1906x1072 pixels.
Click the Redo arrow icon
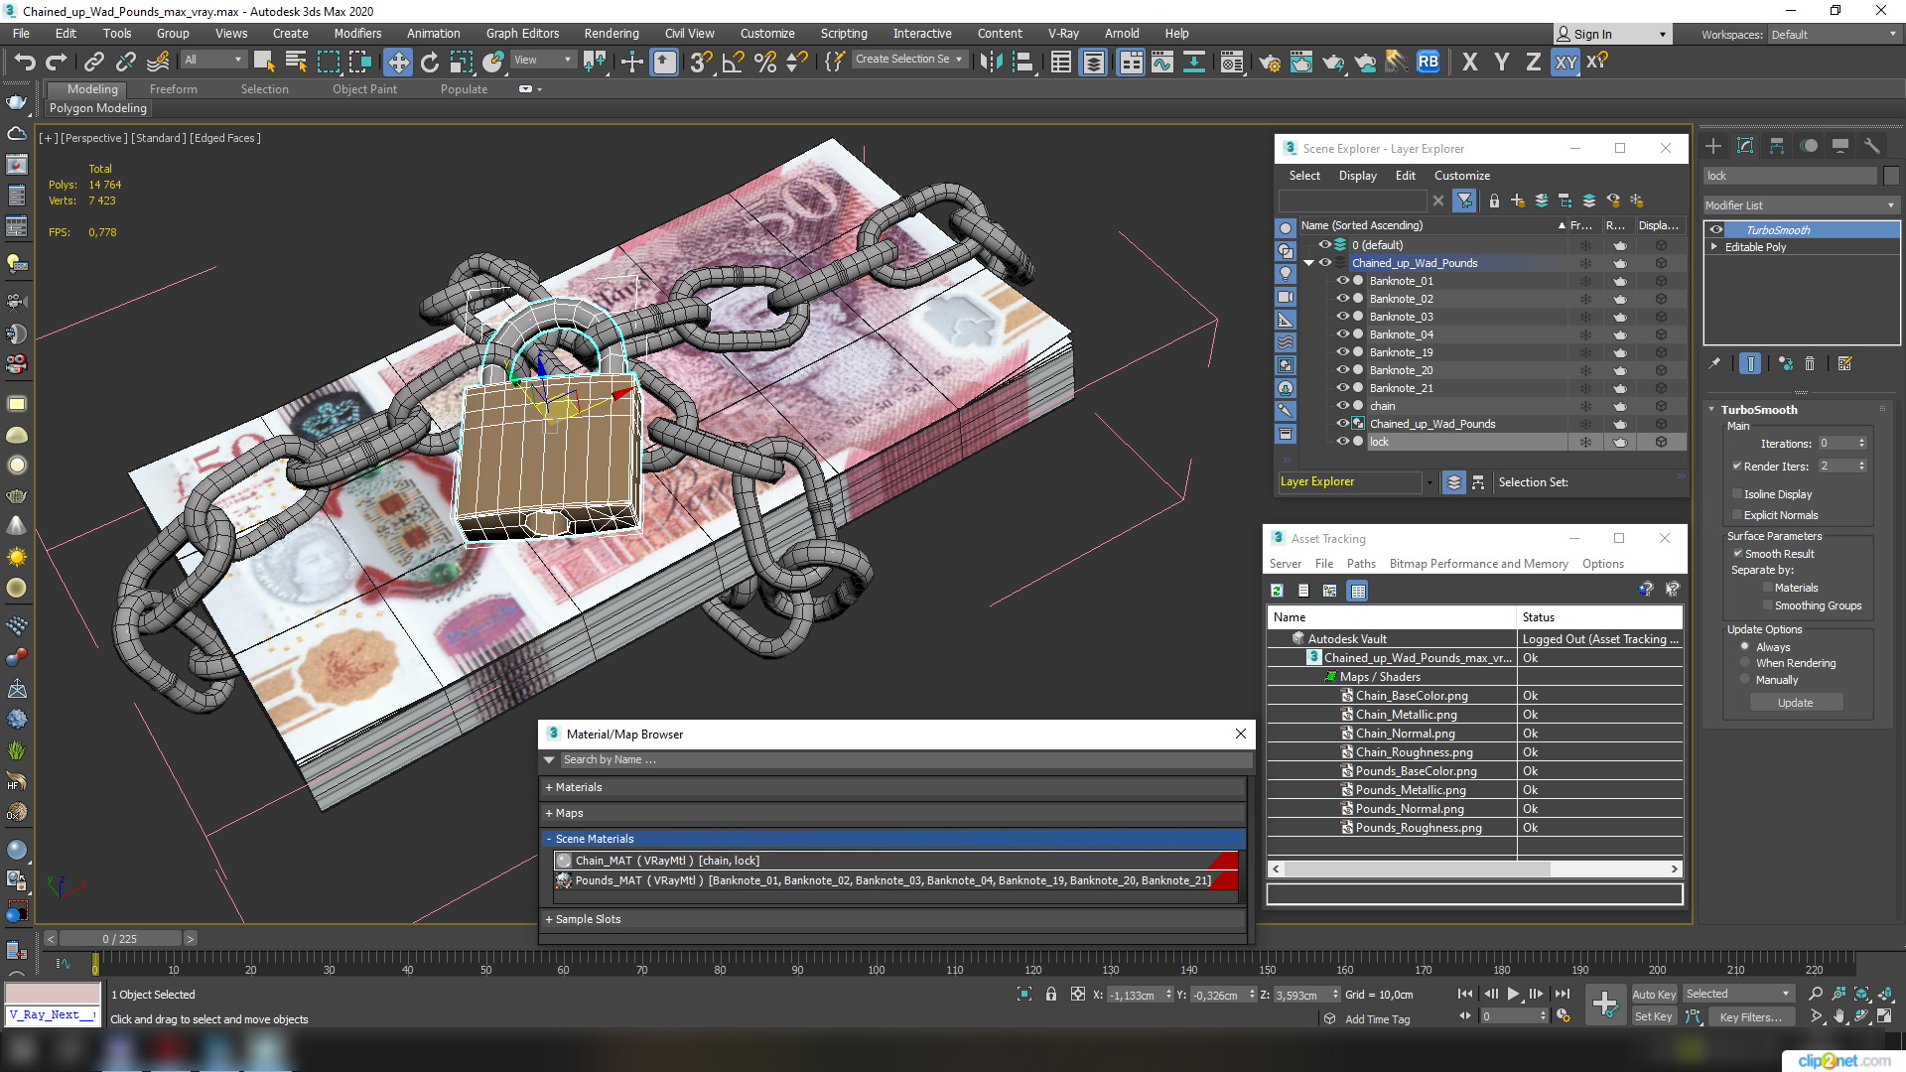[x=57, y=62]
